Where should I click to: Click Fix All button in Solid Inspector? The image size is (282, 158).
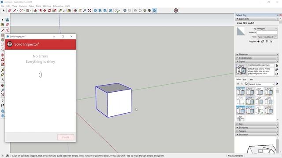point(66,137)
